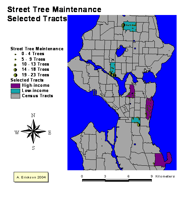Select the teal low-income tract near the ship canal
Screen dimensions: 188x197
[113, 68]
